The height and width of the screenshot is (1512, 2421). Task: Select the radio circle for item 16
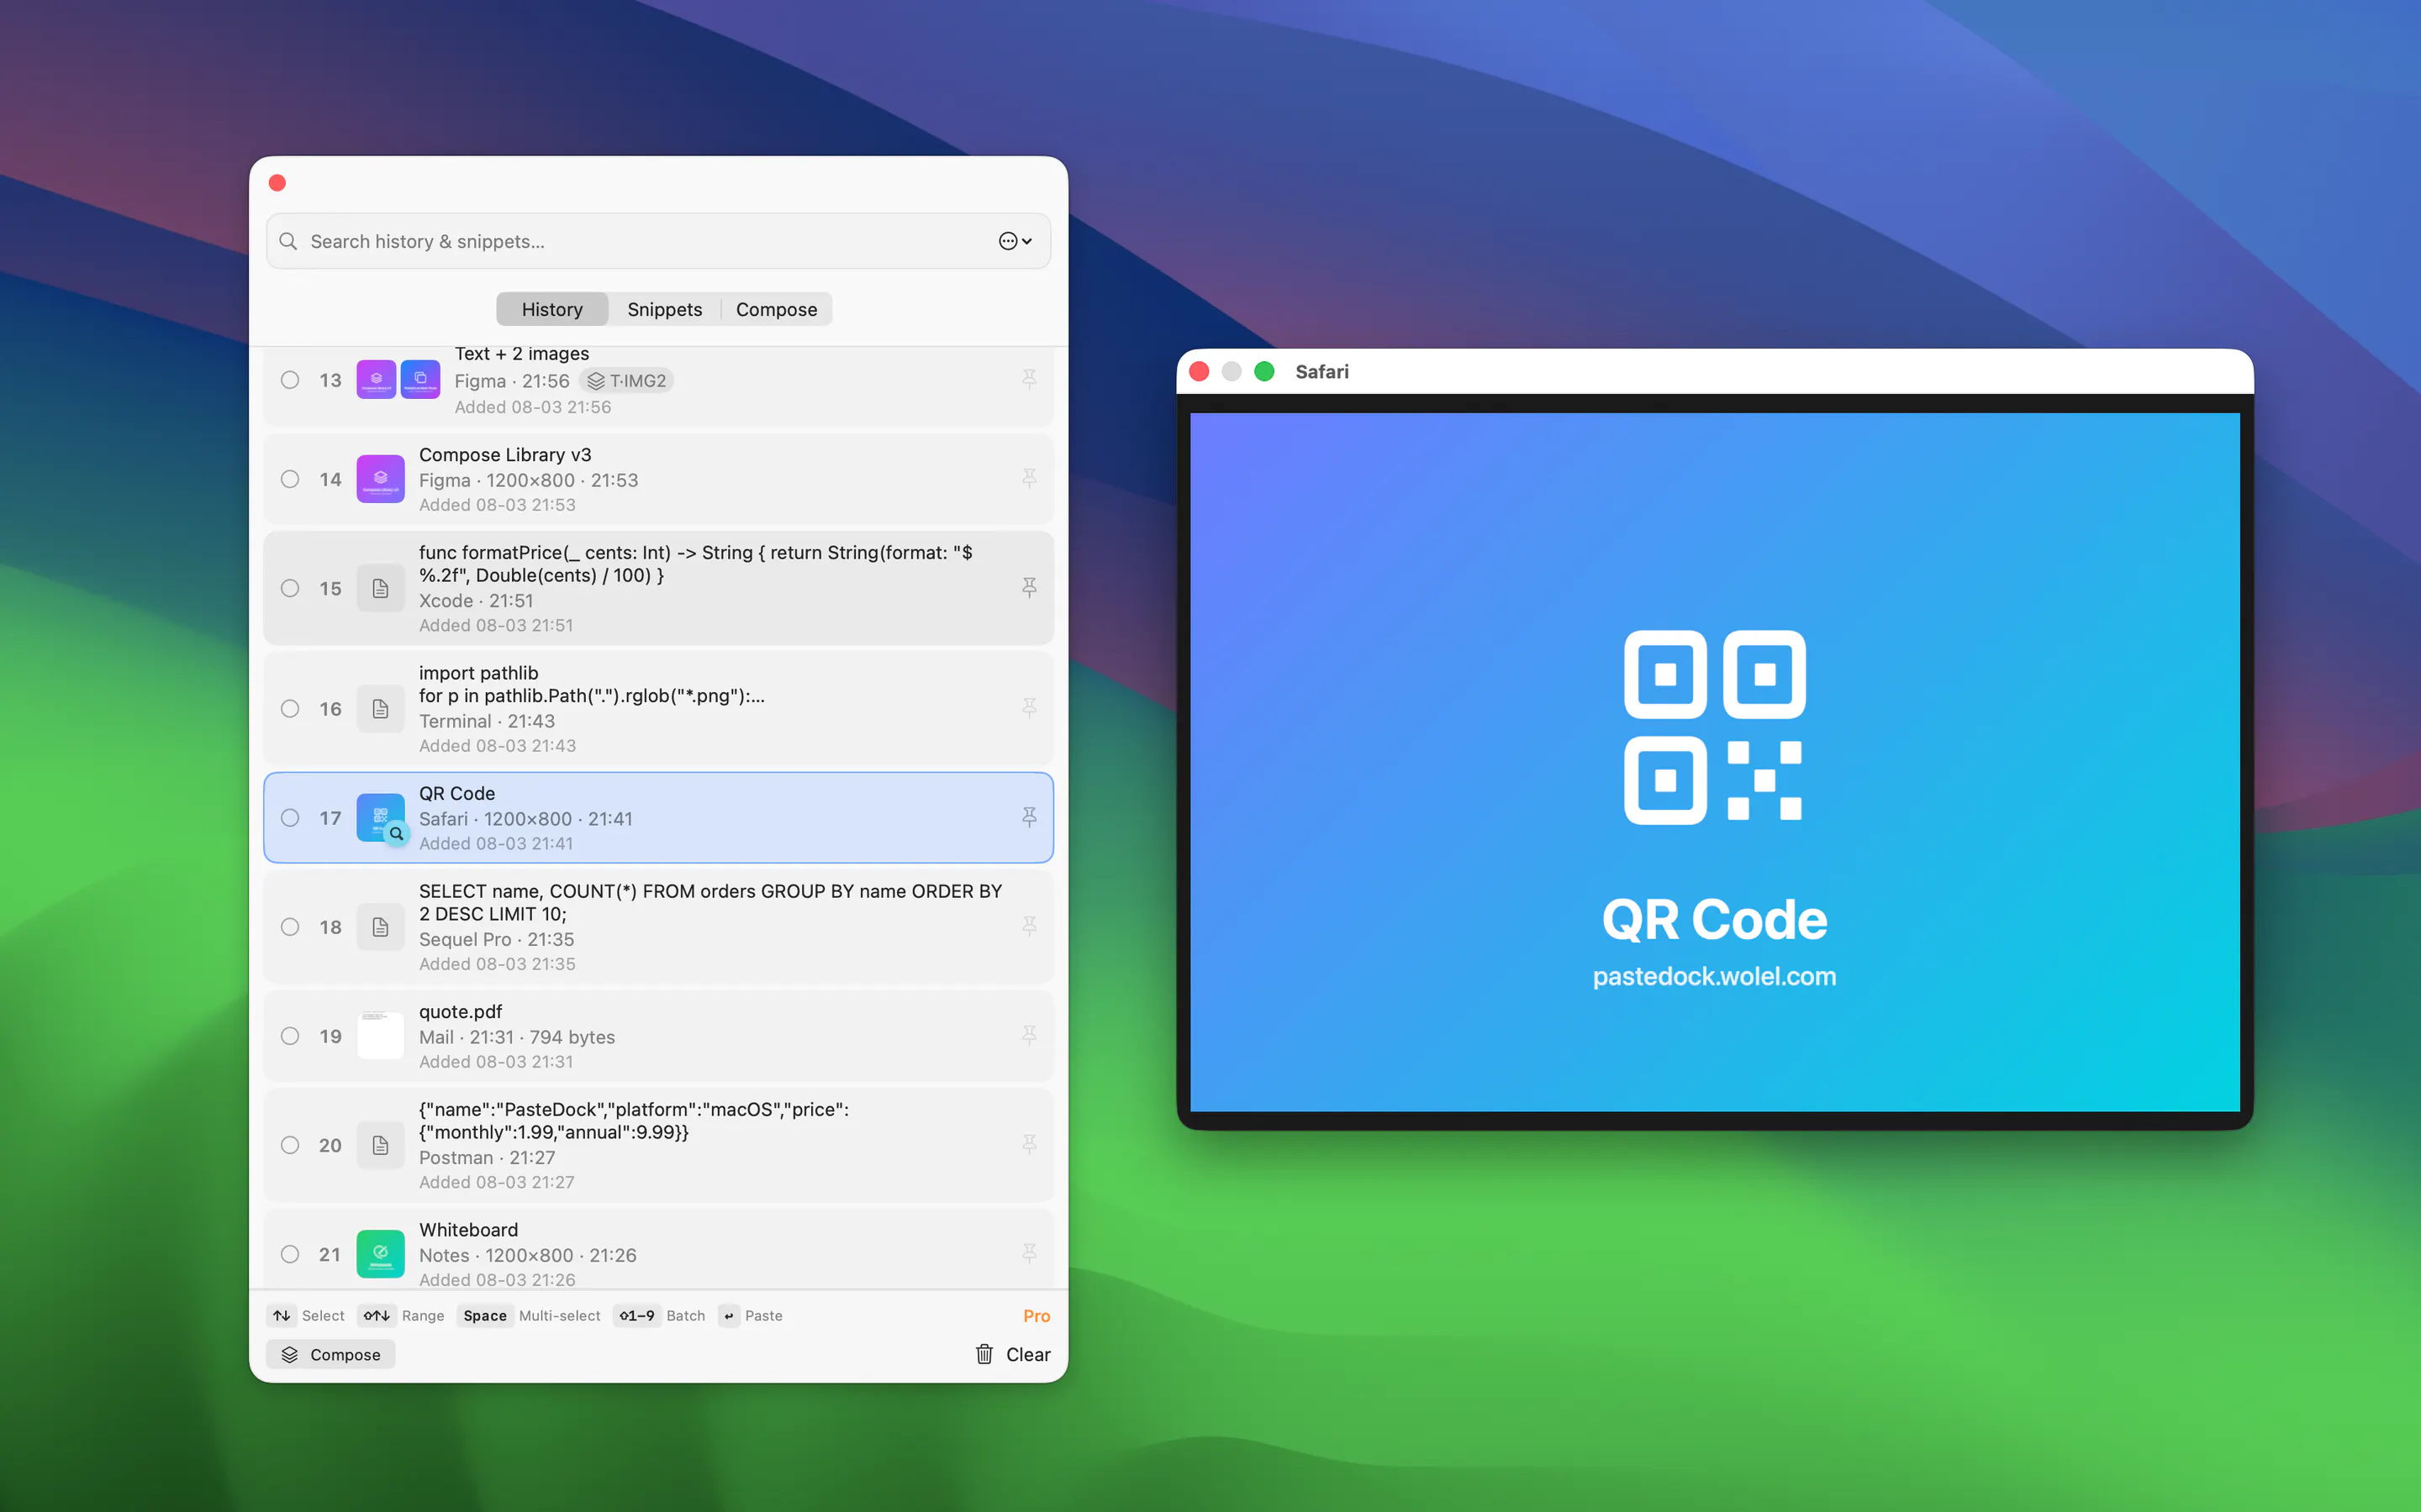(x=290, y=709)
